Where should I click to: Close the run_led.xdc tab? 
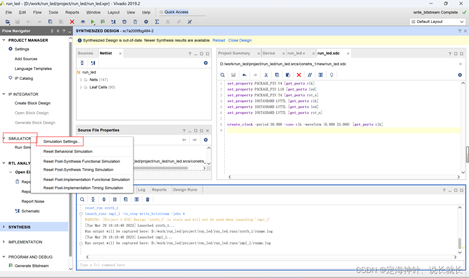click(348, 53)
